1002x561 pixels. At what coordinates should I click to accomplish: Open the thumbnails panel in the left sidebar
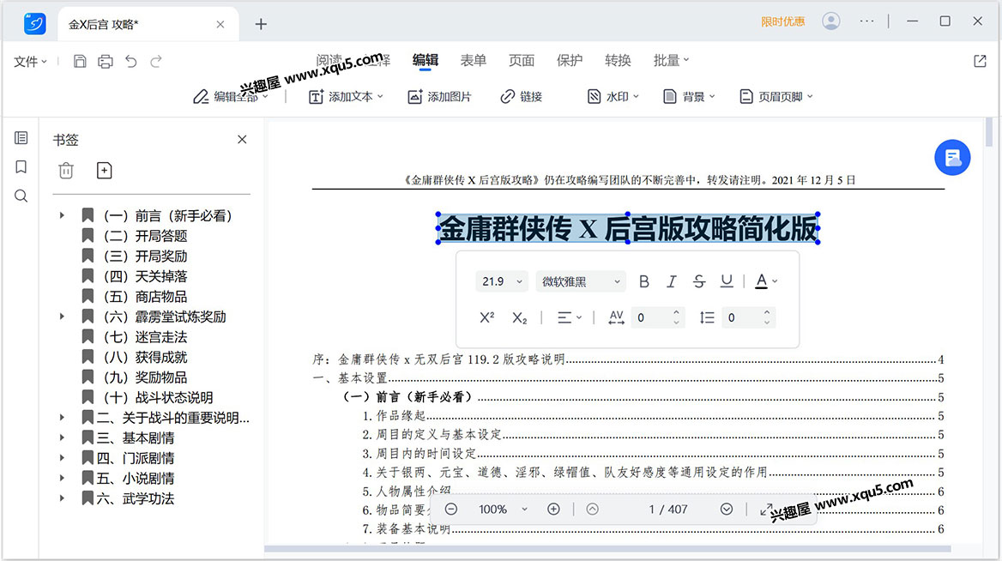(21, 138)
